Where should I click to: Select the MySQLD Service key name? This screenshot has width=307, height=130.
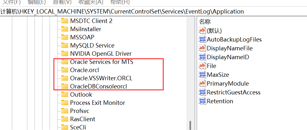pos(92,45)
